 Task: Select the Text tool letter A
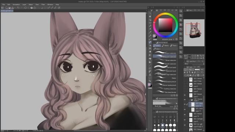(x=150, y=75)
